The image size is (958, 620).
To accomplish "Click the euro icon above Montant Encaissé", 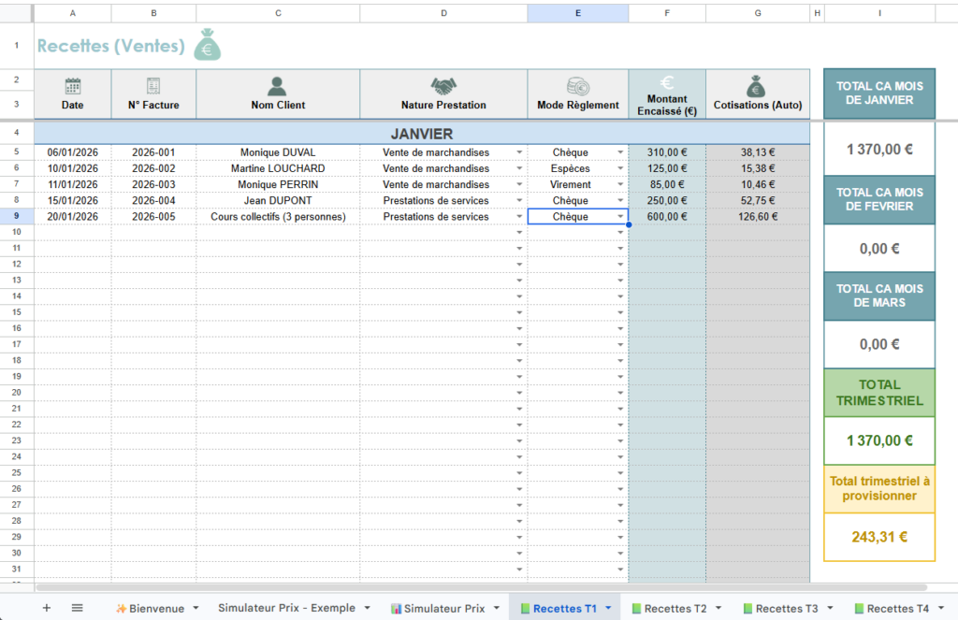I will tap(666, 81).
